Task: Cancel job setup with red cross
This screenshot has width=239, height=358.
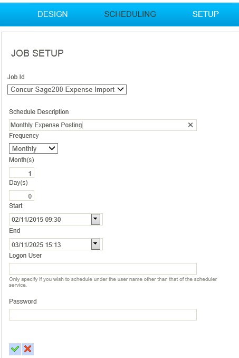Action: coord(28,349)
